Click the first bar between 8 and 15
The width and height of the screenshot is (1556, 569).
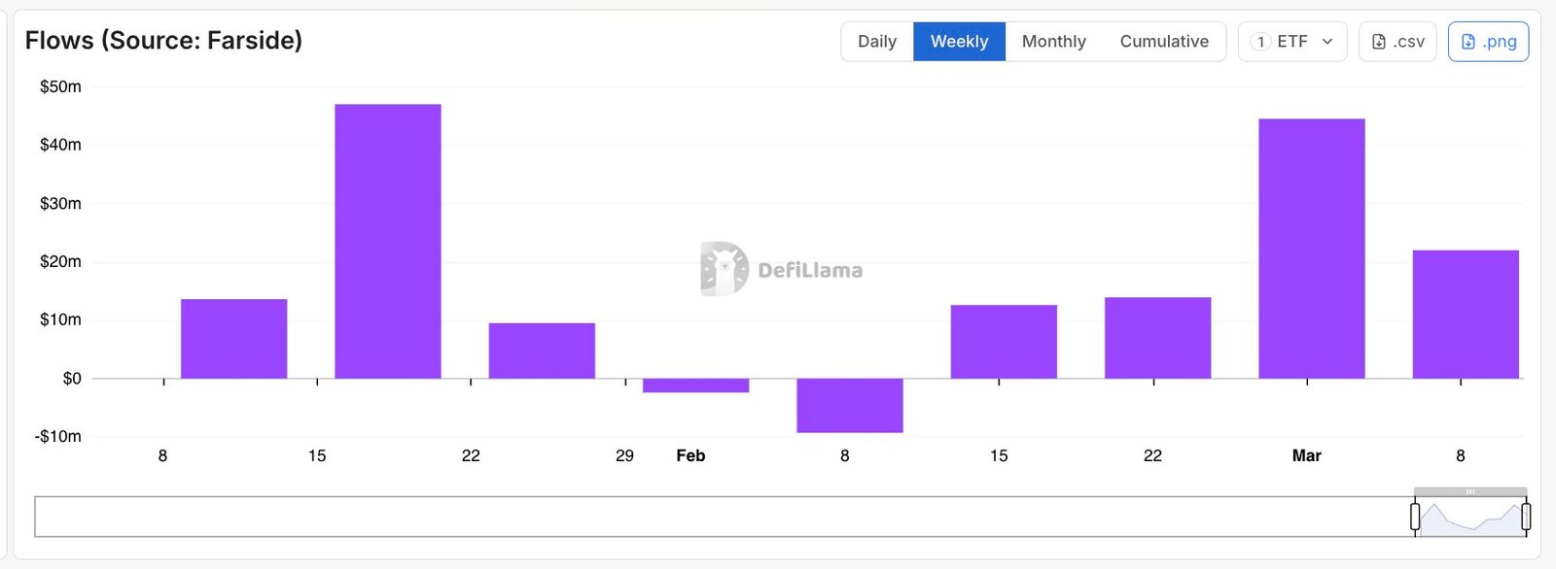(x=233, y=339)
